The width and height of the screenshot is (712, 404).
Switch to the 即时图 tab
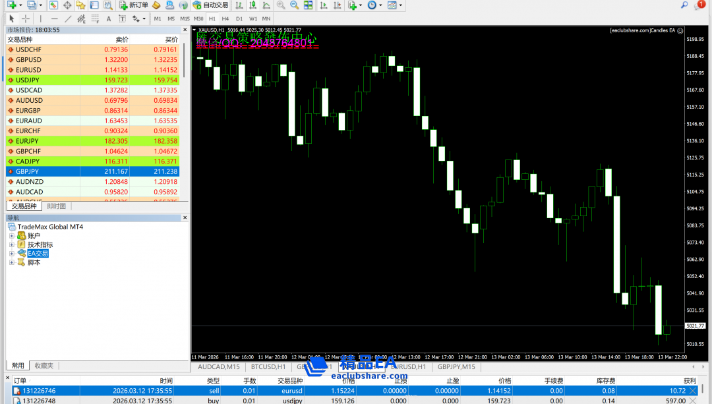(57, 206)
